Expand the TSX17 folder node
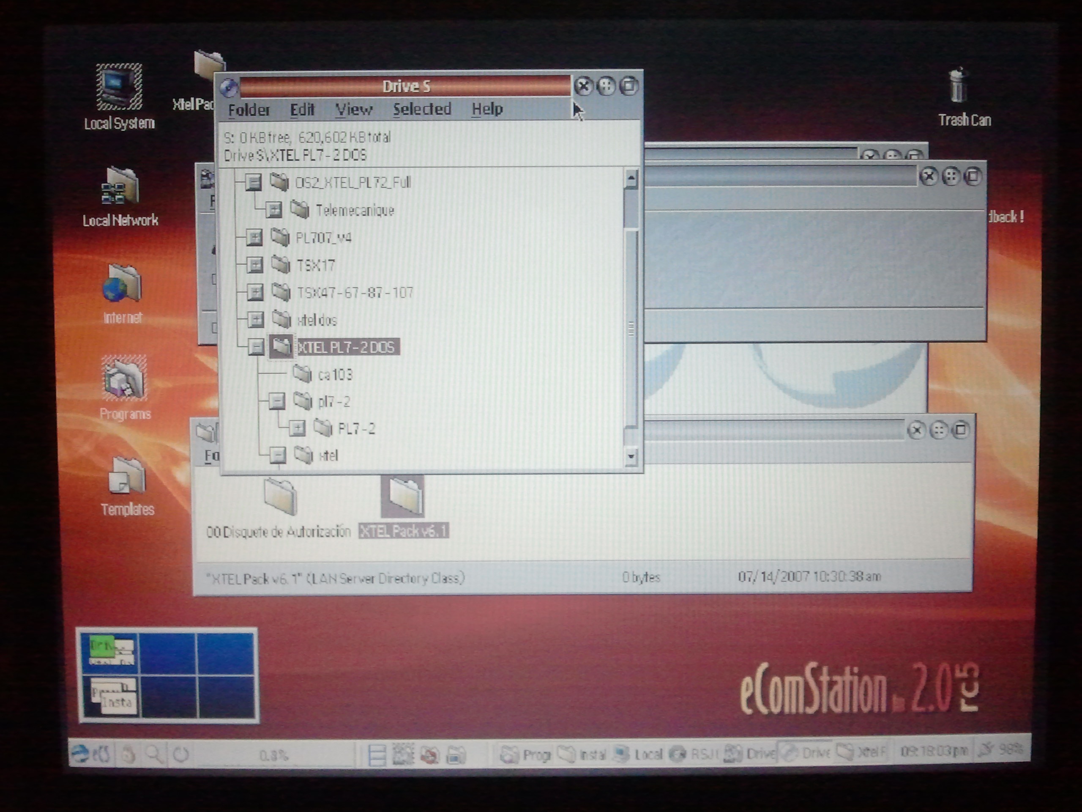1082x812 pixels. click(x=254, y=265)
